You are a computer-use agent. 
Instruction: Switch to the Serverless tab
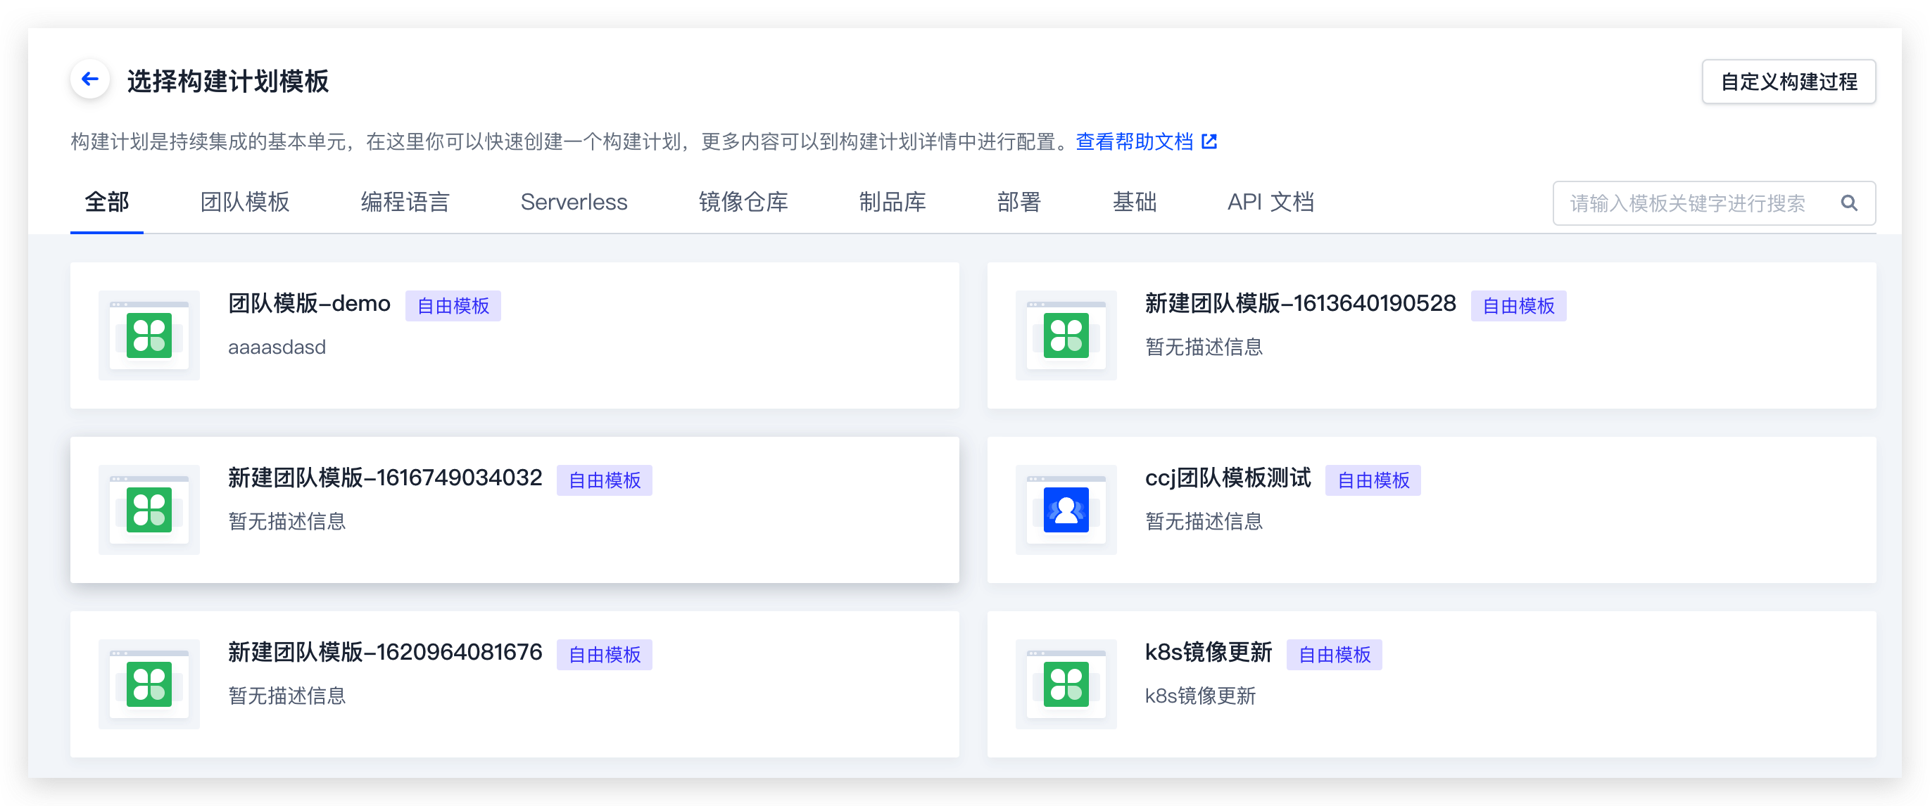pos(574,202)
